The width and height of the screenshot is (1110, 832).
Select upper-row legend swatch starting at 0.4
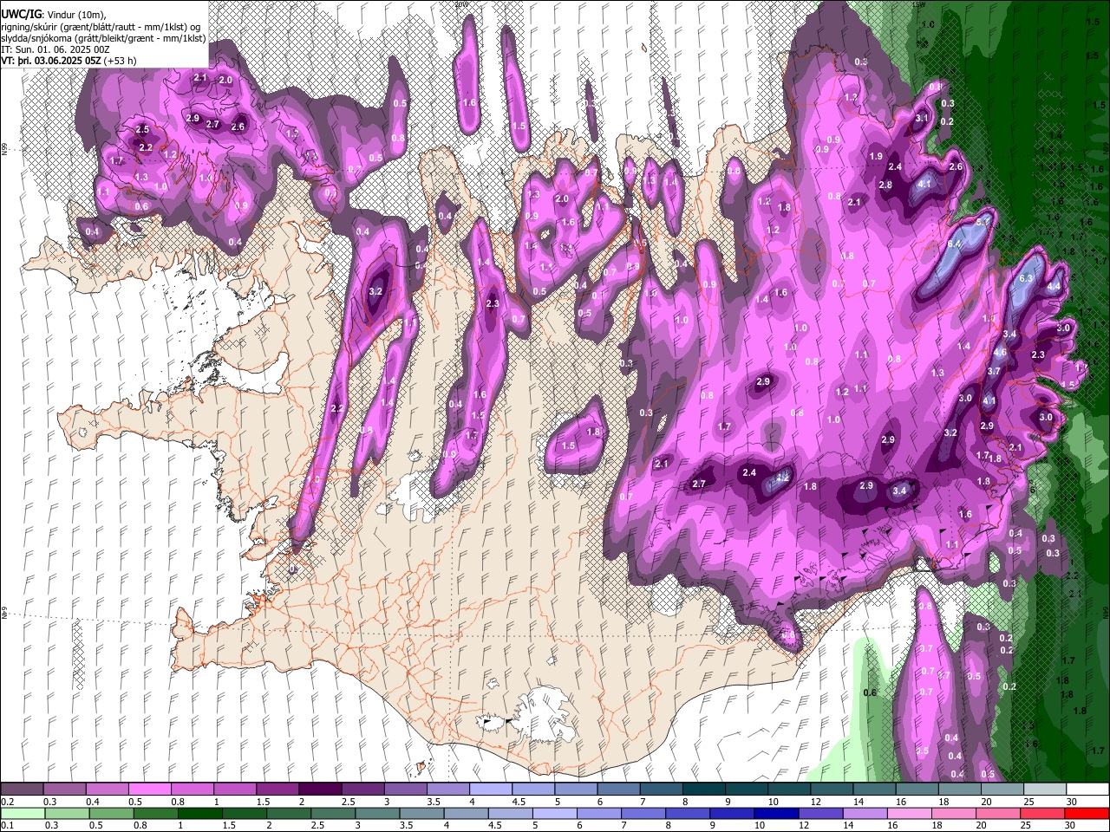[x=108, y=790]
